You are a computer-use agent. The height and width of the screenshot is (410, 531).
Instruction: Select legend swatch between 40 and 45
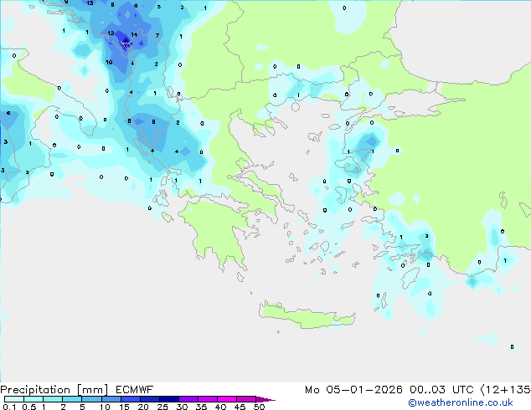tap(227, 399)
